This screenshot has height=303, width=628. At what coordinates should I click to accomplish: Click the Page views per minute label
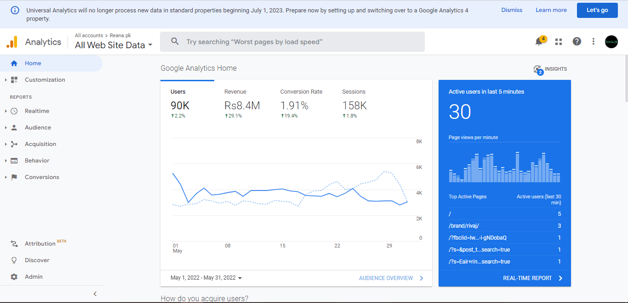tap(473, 137)
